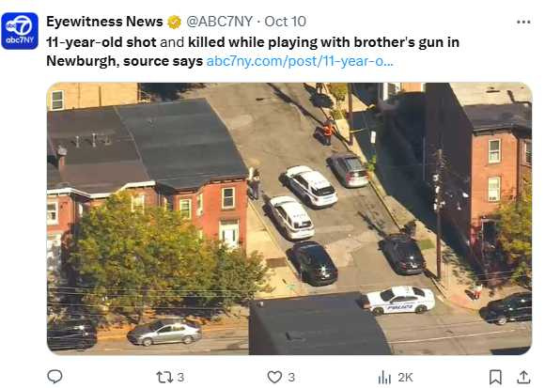Open the ABC7NY profile avatar
The image size is (545, 388).
click(20, 31)
